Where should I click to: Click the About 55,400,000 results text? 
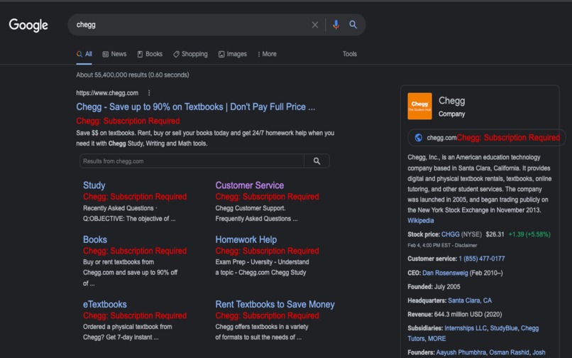[133, 75]
